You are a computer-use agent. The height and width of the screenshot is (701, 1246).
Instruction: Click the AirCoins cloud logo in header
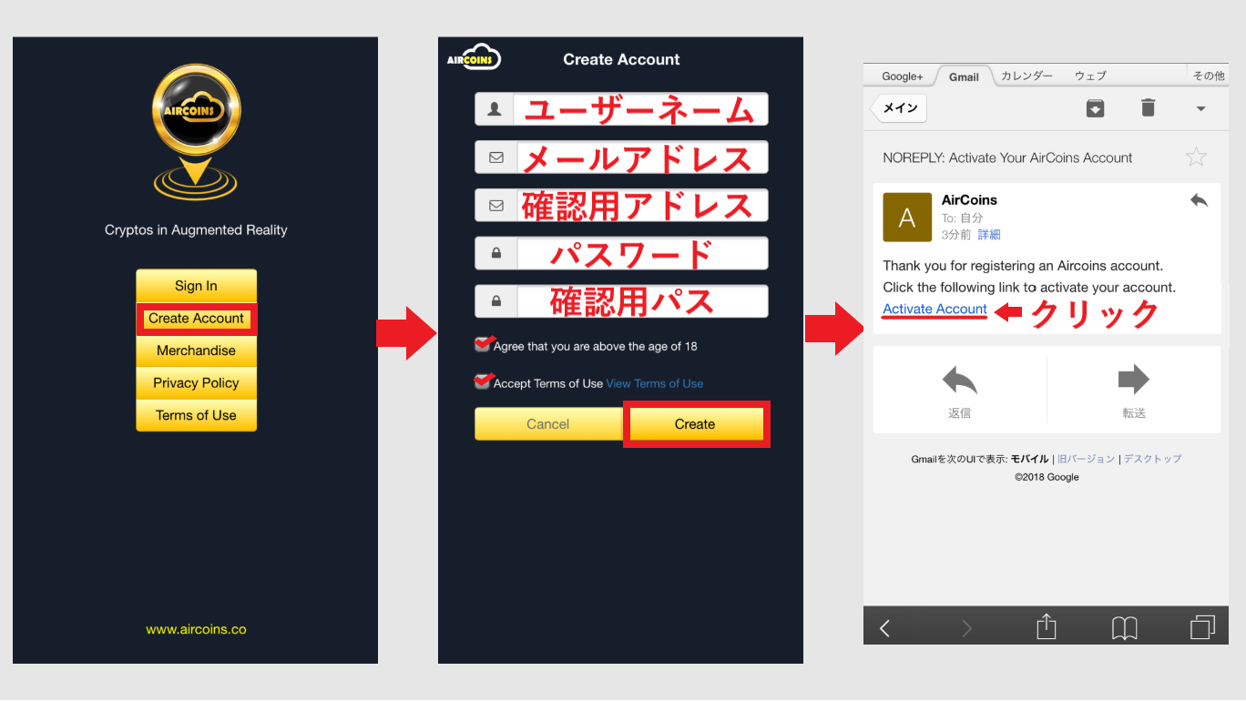pyautogui.click(x=474, y=57)
